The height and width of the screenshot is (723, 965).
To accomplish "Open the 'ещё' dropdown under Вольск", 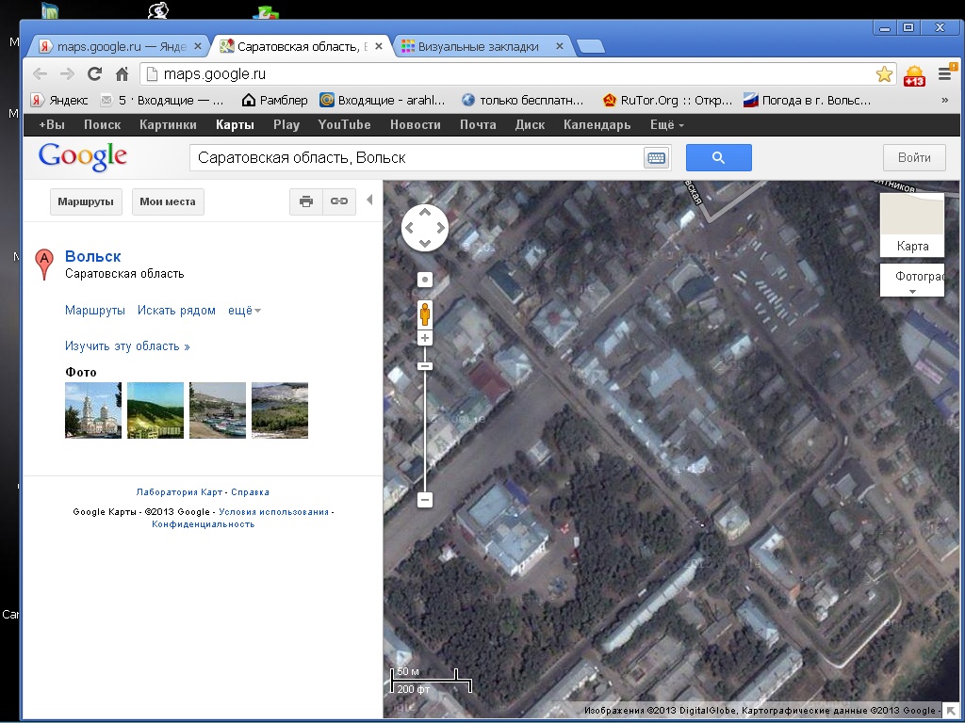I will tap(244, 311).
